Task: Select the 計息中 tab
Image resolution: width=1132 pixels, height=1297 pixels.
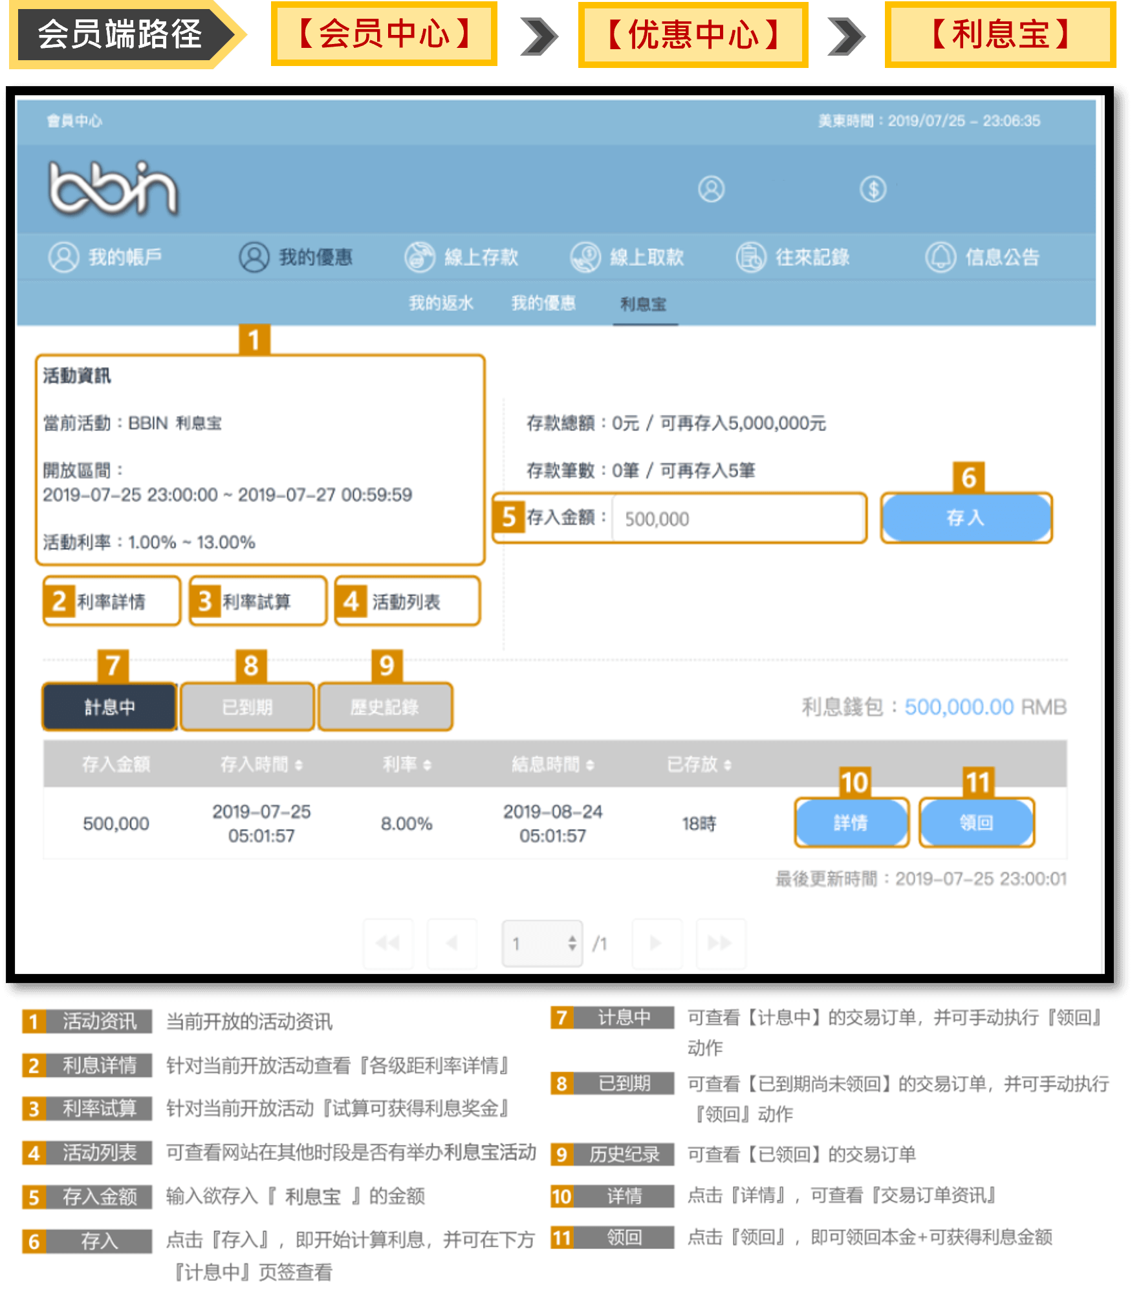Action: [x=109, y=707]
